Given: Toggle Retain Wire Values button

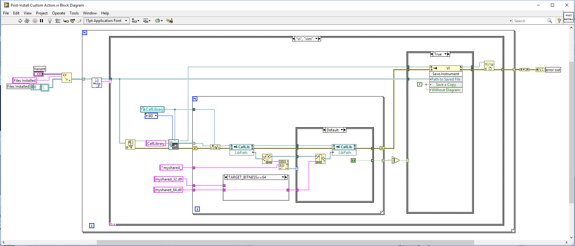Looking at the screenshot, I should click(58, 21).
